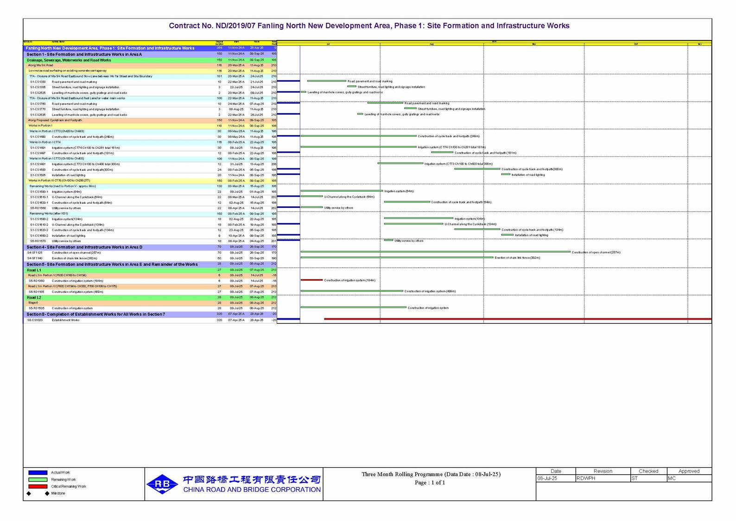This screenshot has width=736, height=521.
Task: Click activity ID S1-CS1770
Action: pos(38,109)
